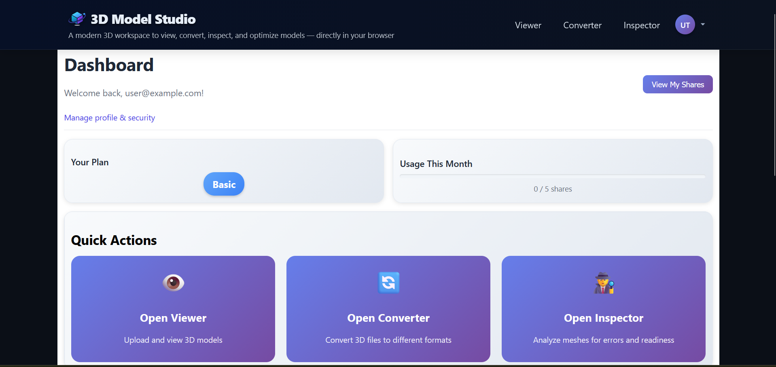The height and width of the screenshot is (367, 776).
Task: Click the 3D cube logo icon
Action: [x=77, y=19]
